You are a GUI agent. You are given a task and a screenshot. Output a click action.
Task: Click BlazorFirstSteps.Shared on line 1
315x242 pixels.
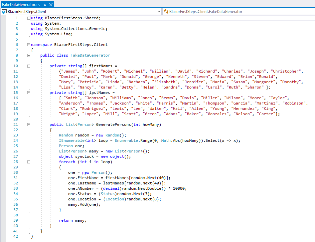pyautogui.click(x=72, y=18)
